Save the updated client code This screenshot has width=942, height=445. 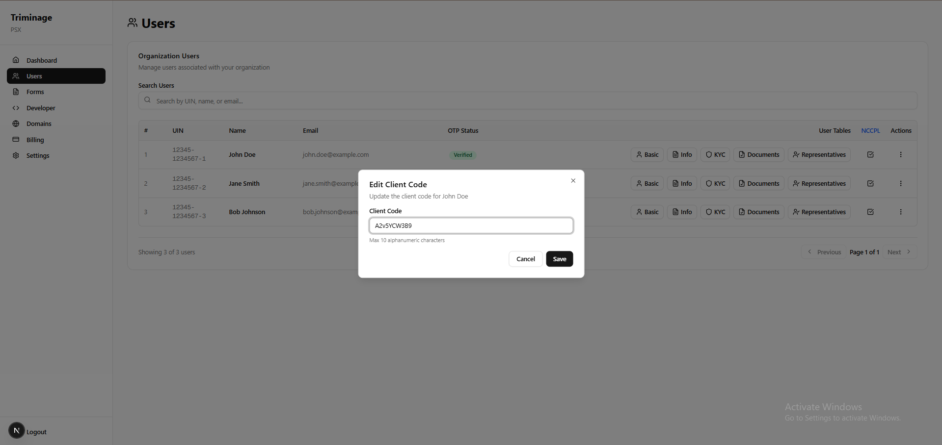tap(559, 259)
